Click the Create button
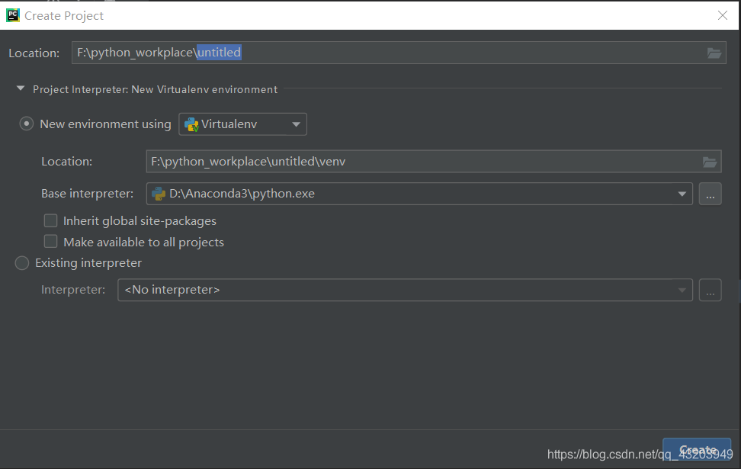Image resolution: width=741 pixels, height=469 pixels. [x=697, y=450]
